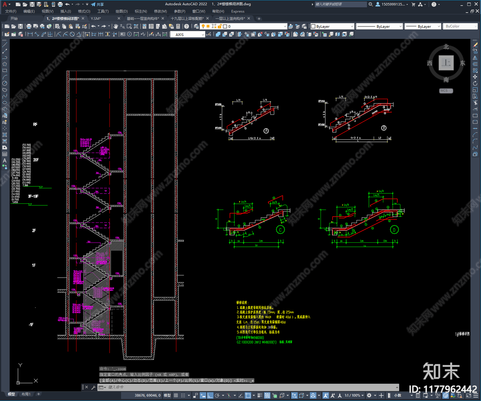This screenshot has width=481, height=401.
Task: Open the AXIS dimension style dropdown
Action: pos(188,35)
